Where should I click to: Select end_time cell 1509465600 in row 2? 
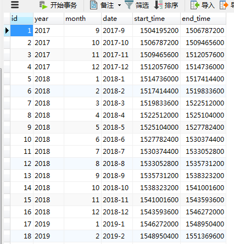tap(203, 43)
